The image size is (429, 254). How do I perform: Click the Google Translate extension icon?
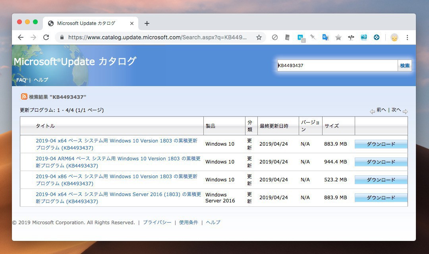click(x=325, y=37)
